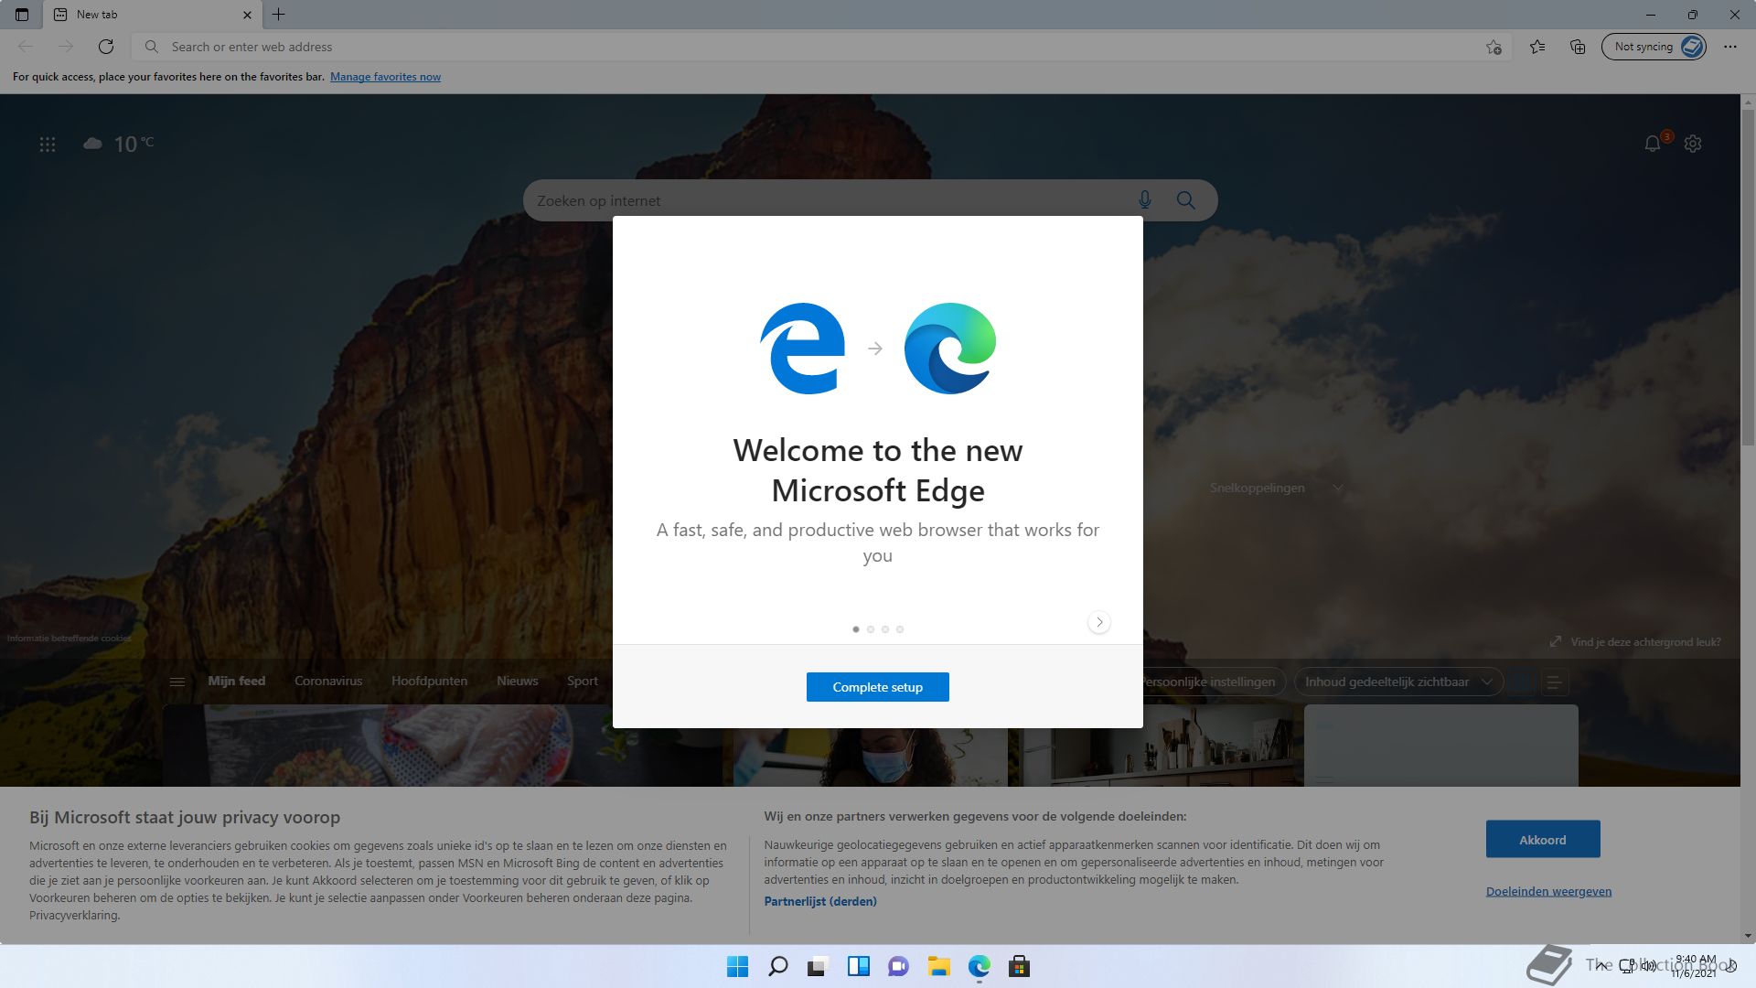Select the second welcome page dot
The image size is (1756, 988).
(x=871, y=629)
